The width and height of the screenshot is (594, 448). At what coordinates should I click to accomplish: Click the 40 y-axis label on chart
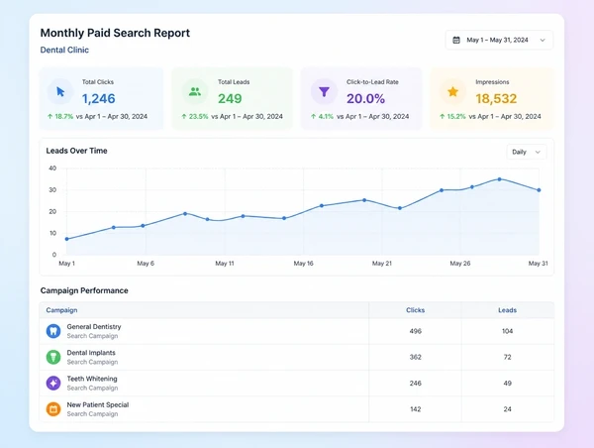[52, 168]
